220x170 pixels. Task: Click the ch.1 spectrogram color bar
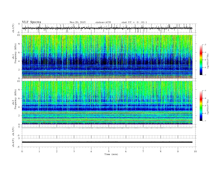201,60
